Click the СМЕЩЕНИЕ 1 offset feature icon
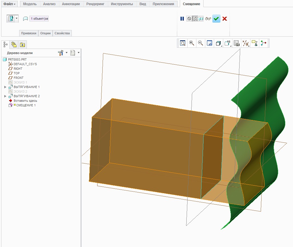 pyautogui.click(x=11, y=105)
